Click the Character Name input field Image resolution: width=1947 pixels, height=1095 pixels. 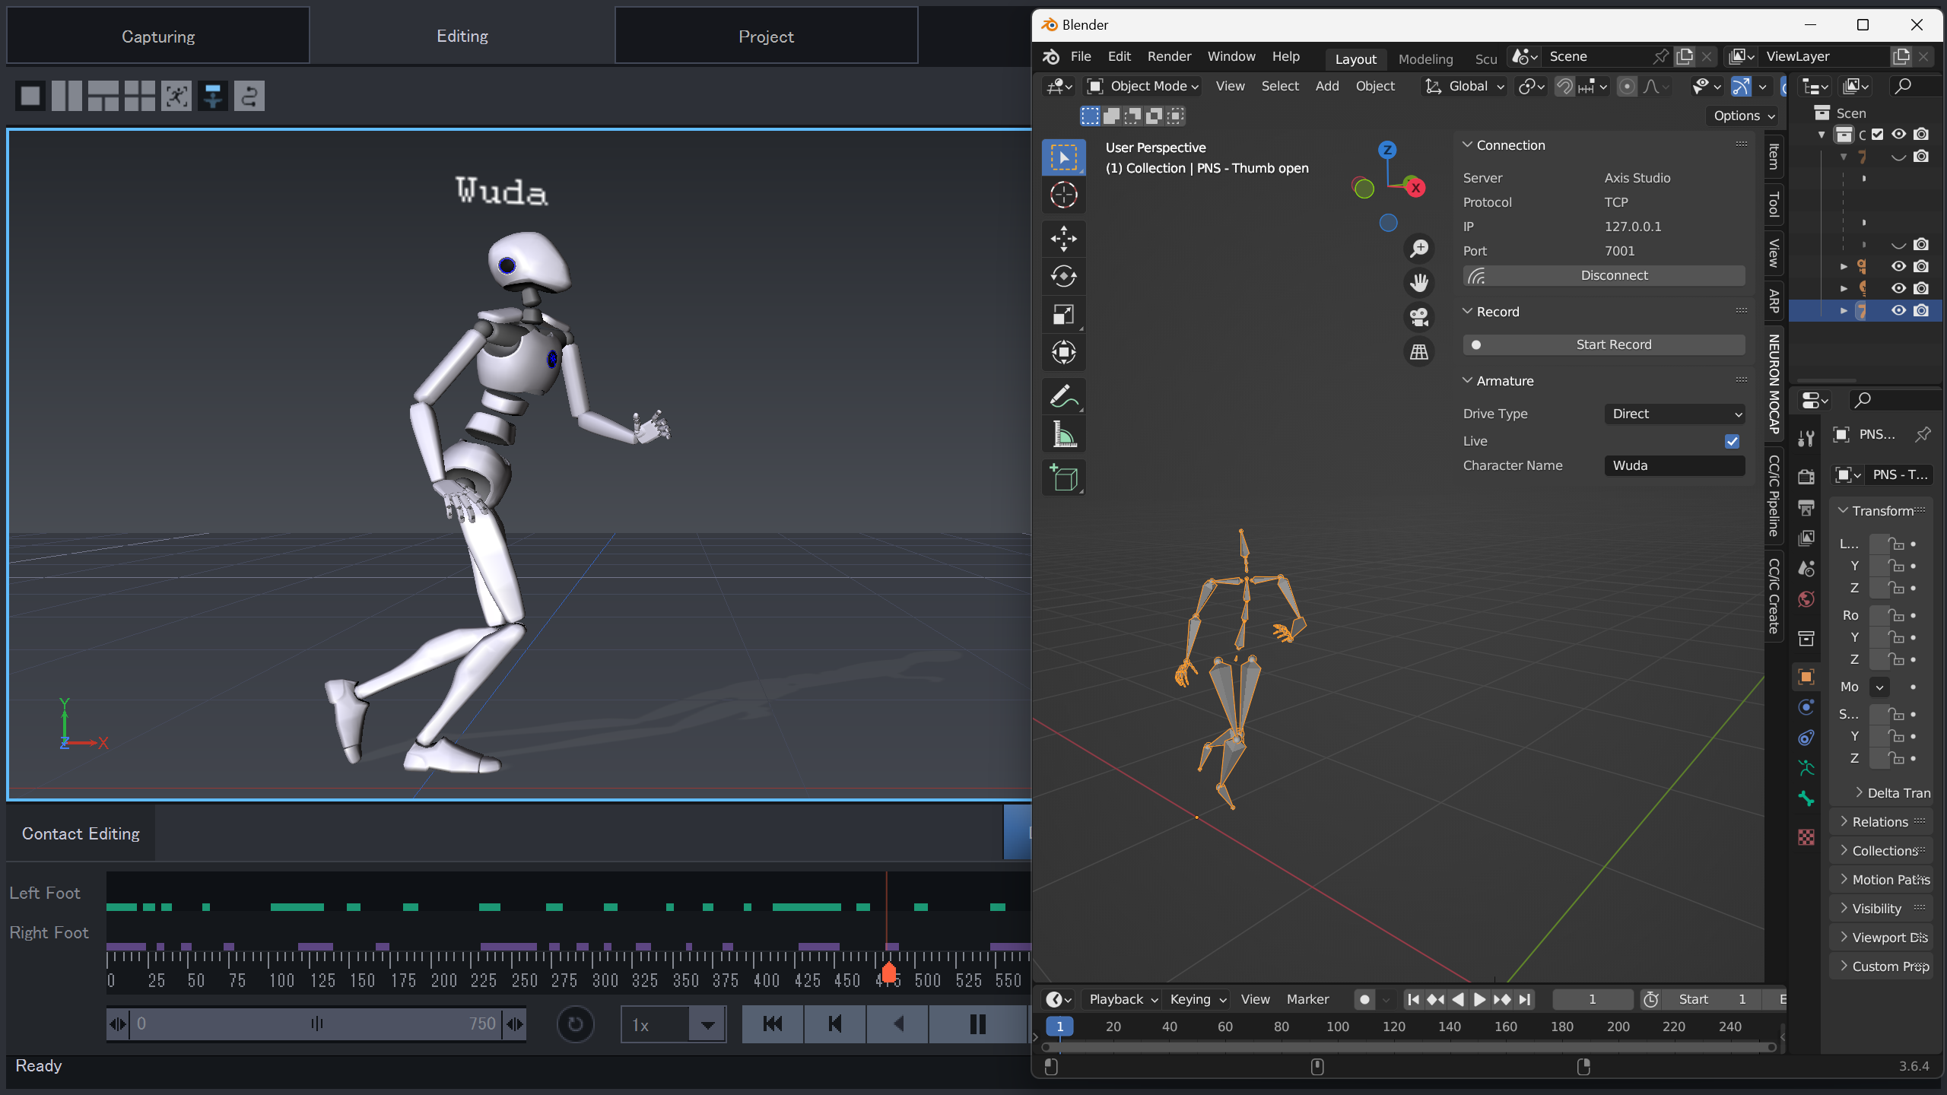(1674, 465)
